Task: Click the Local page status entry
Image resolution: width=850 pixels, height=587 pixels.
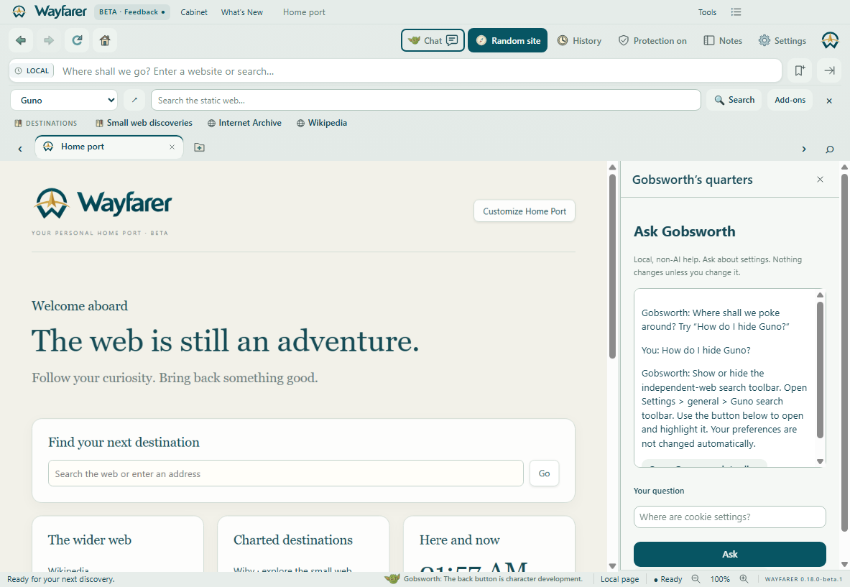Action: point(619,579)
